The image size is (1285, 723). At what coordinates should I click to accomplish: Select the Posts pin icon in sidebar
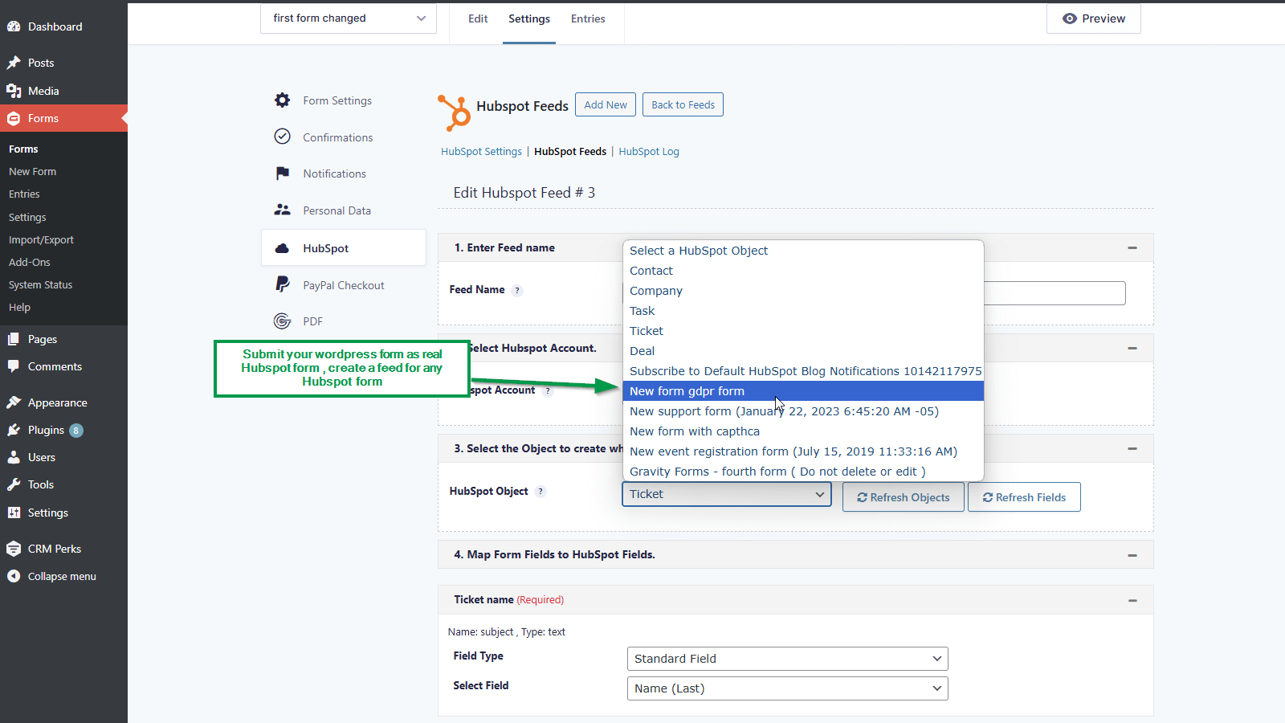[x=14, y=62]
